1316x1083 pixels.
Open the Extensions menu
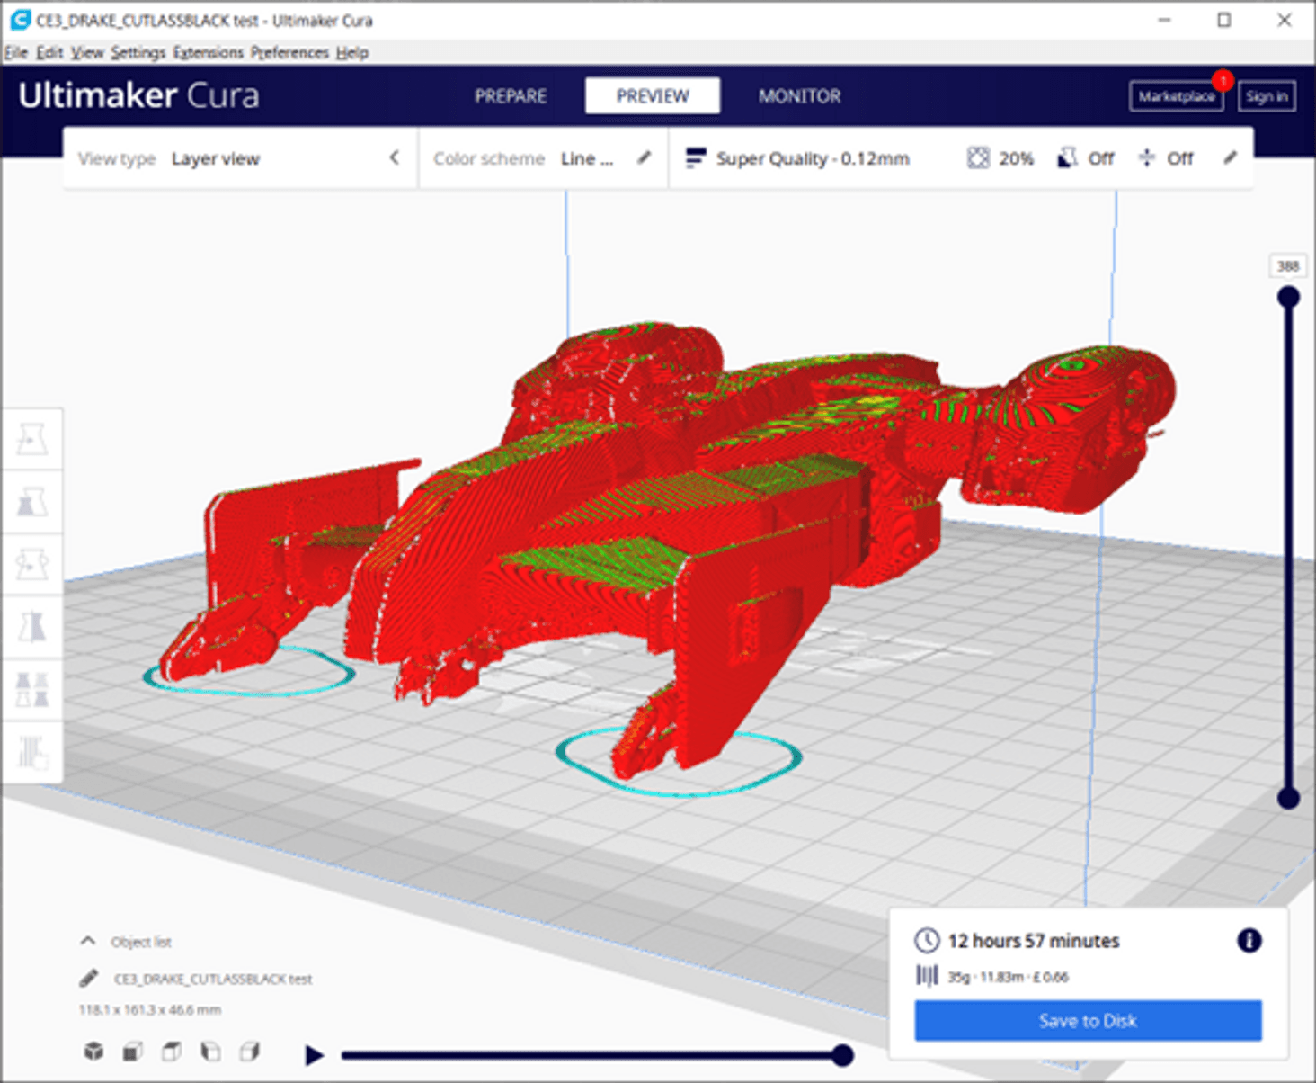(208, 52)
